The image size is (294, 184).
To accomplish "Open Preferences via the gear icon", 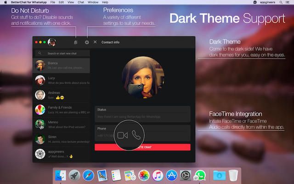I will [87, 42].
